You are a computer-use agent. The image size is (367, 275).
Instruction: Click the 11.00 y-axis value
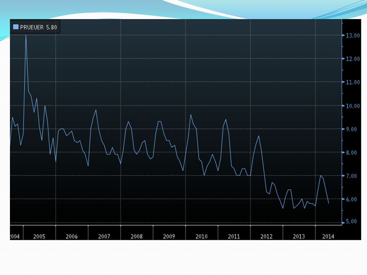[x=353, y=82]
